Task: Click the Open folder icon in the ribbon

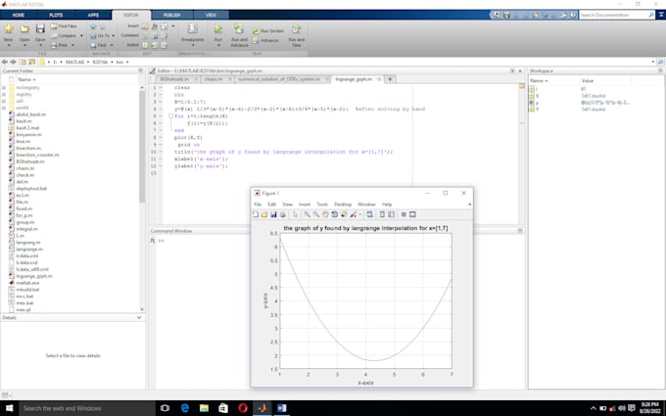Action: coord(24,28)
